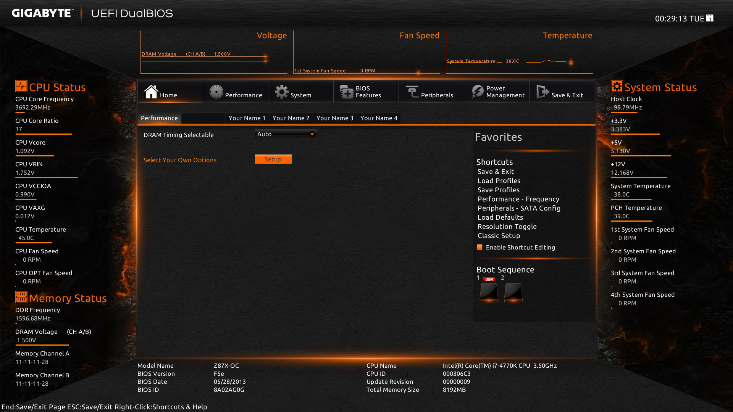Click the CPU Vcore value 1.092V
The width and height of the screenshot is (733, 412).
(x=25, y=151)
